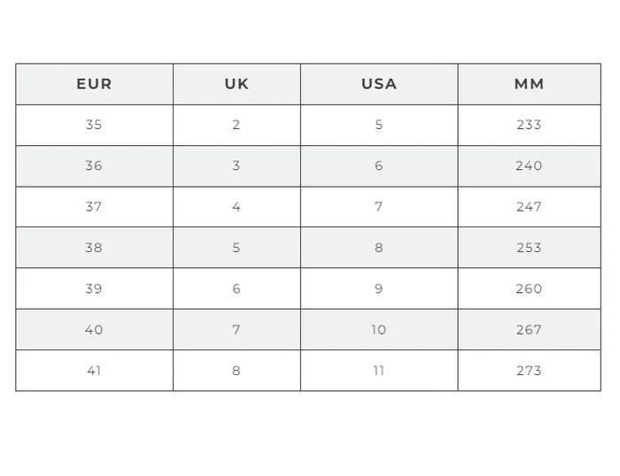Select EUR size 40 cell
Image resolution: width=620 pixels, height=476 pixels.
click(94, 330)
